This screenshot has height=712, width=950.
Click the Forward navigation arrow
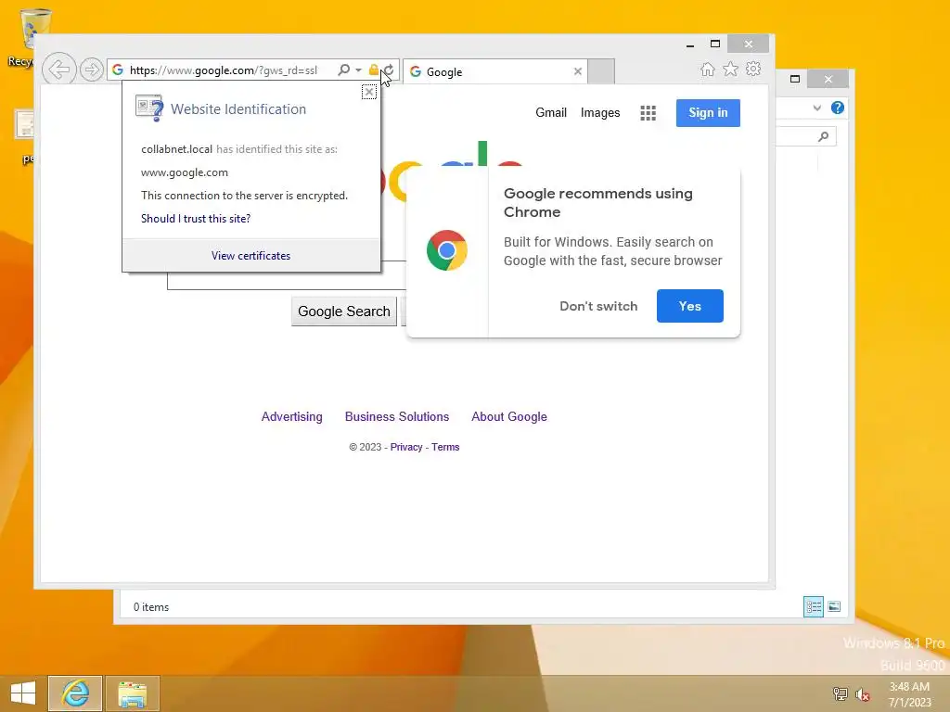pyautogui.click(x=92, y=70)
